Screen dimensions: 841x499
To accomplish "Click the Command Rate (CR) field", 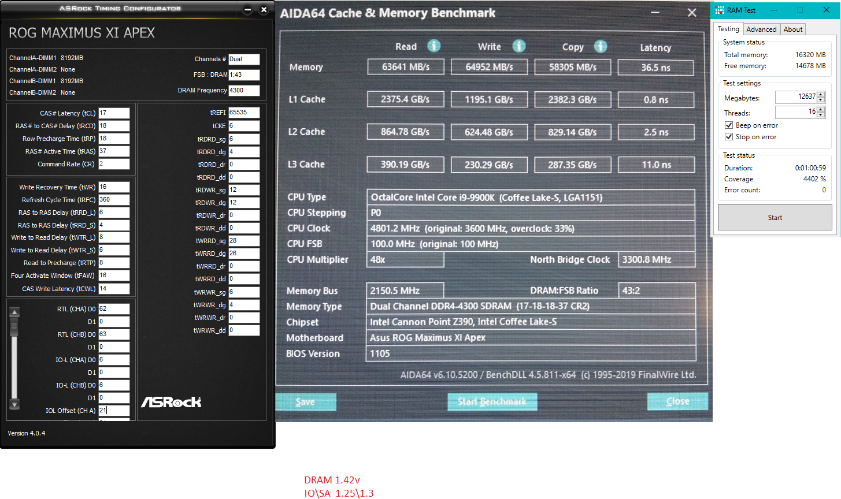I will tap(114, 164).
